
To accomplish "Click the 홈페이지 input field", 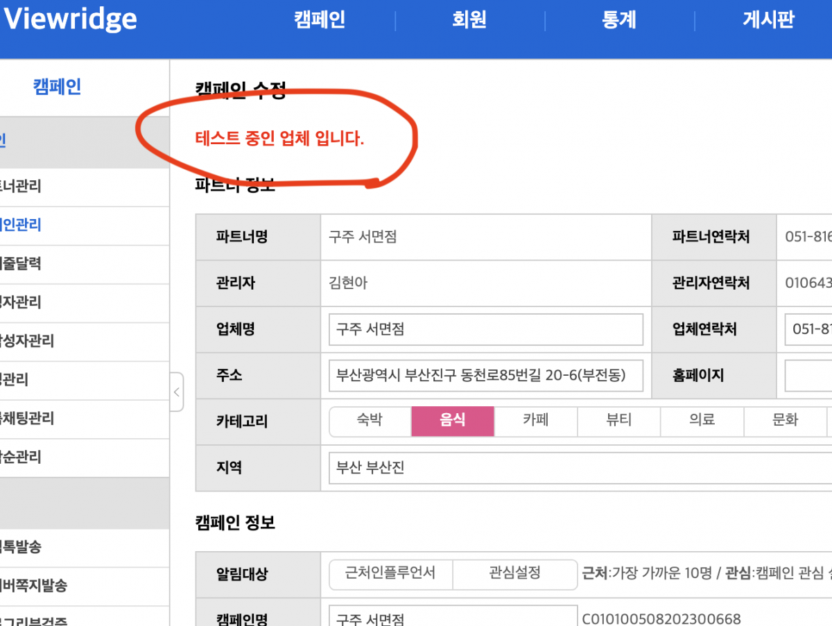I will click(x=808, y=376).
